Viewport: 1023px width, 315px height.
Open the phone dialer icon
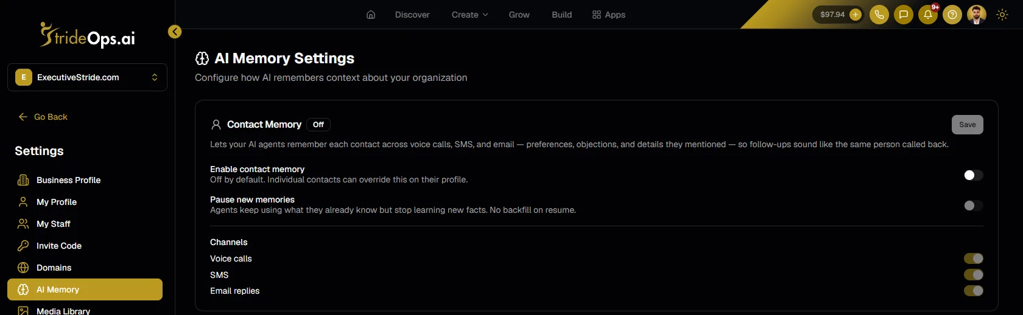point(879,15)
